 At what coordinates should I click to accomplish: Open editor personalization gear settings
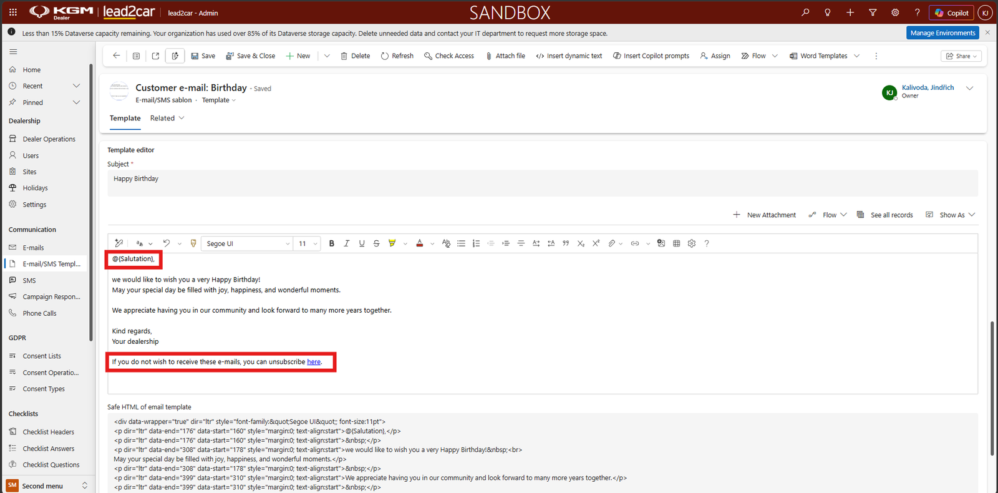(692, 243)
